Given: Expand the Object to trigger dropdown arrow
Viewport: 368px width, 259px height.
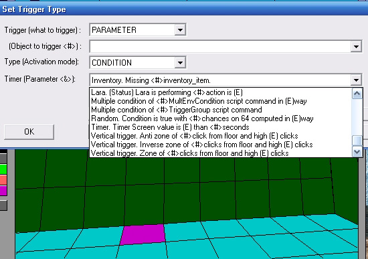Looking at the screenshot, I should pyautogui.click(x=356, y=46).
